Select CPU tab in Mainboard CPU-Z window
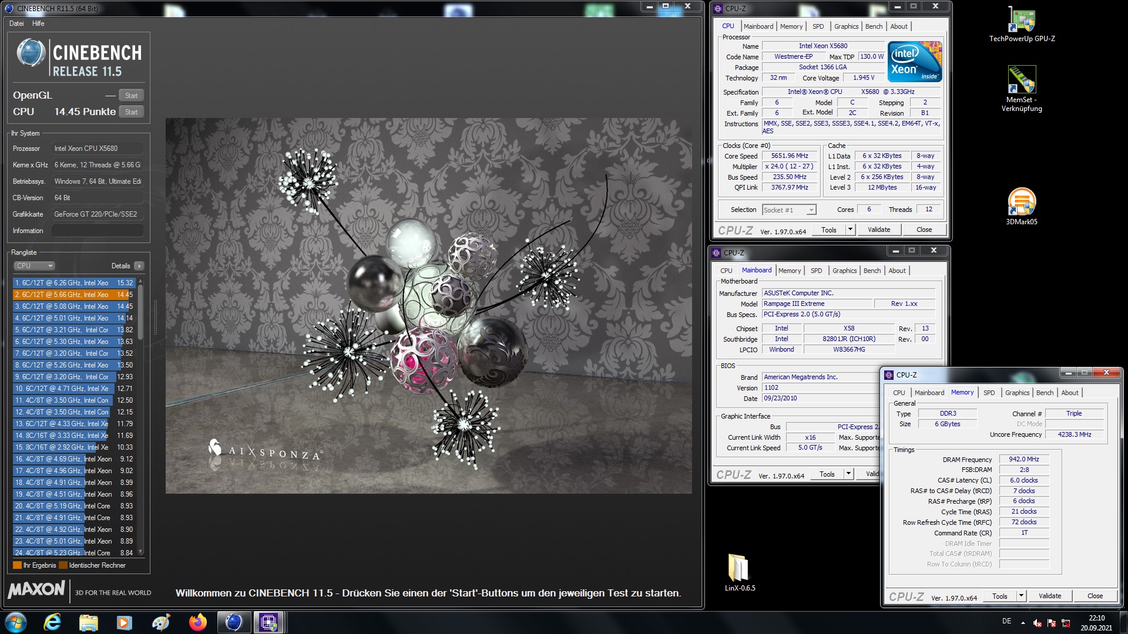The image size is (1128, 634). pos(726,271)
